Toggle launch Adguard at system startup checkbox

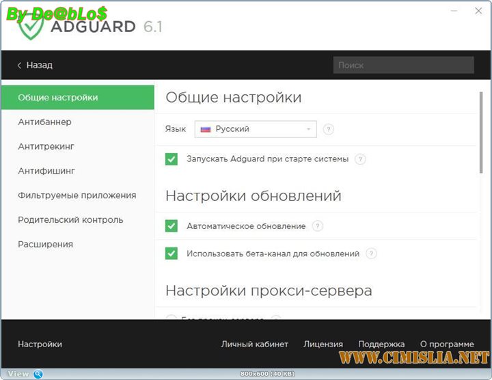[x=172, y=159]
